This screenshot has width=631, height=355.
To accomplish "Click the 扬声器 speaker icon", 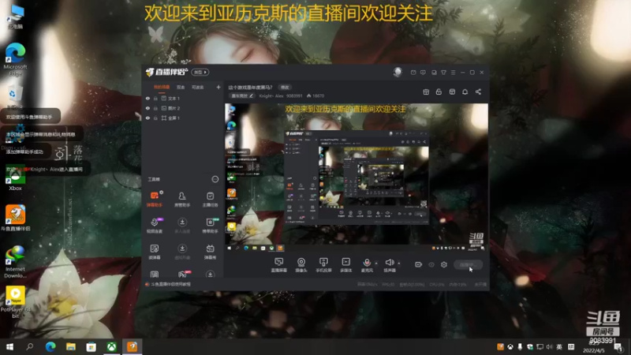I will tap(389, 263).
